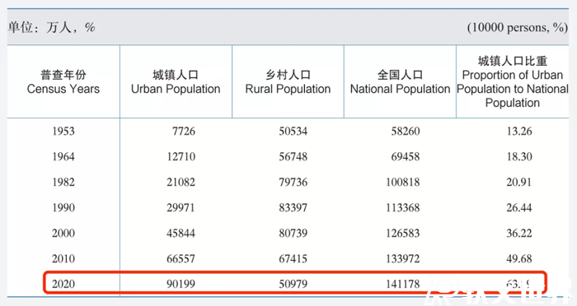The height and width of the screenshot is (306, 577).
Task: Click national population value 113368
Action: pos(402,207)
